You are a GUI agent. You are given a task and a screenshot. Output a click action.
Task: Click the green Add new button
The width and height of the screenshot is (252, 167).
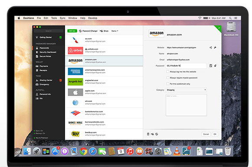pyautogui.click(x=72, y=31)
